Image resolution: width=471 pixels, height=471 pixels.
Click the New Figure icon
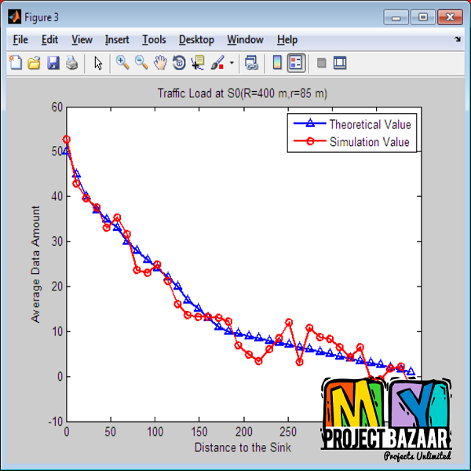pyautogui.click(x=15, y=63)
